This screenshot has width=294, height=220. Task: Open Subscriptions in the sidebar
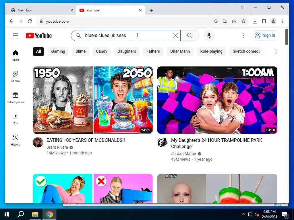16,98
